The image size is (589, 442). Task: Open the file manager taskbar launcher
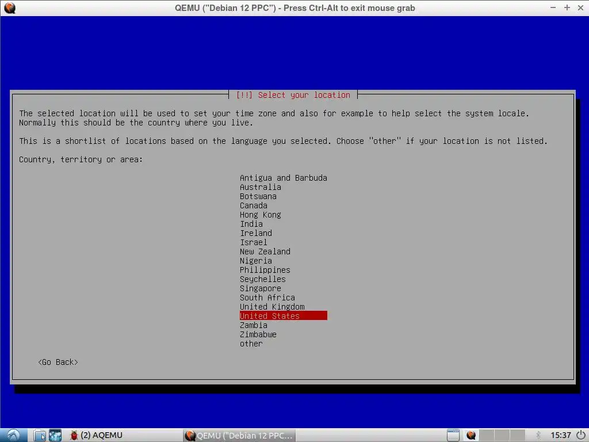click(40, 435)
